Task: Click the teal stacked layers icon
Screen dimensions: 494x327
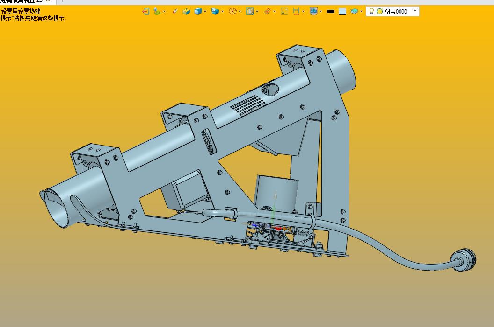Action: (x=354, y=12)
